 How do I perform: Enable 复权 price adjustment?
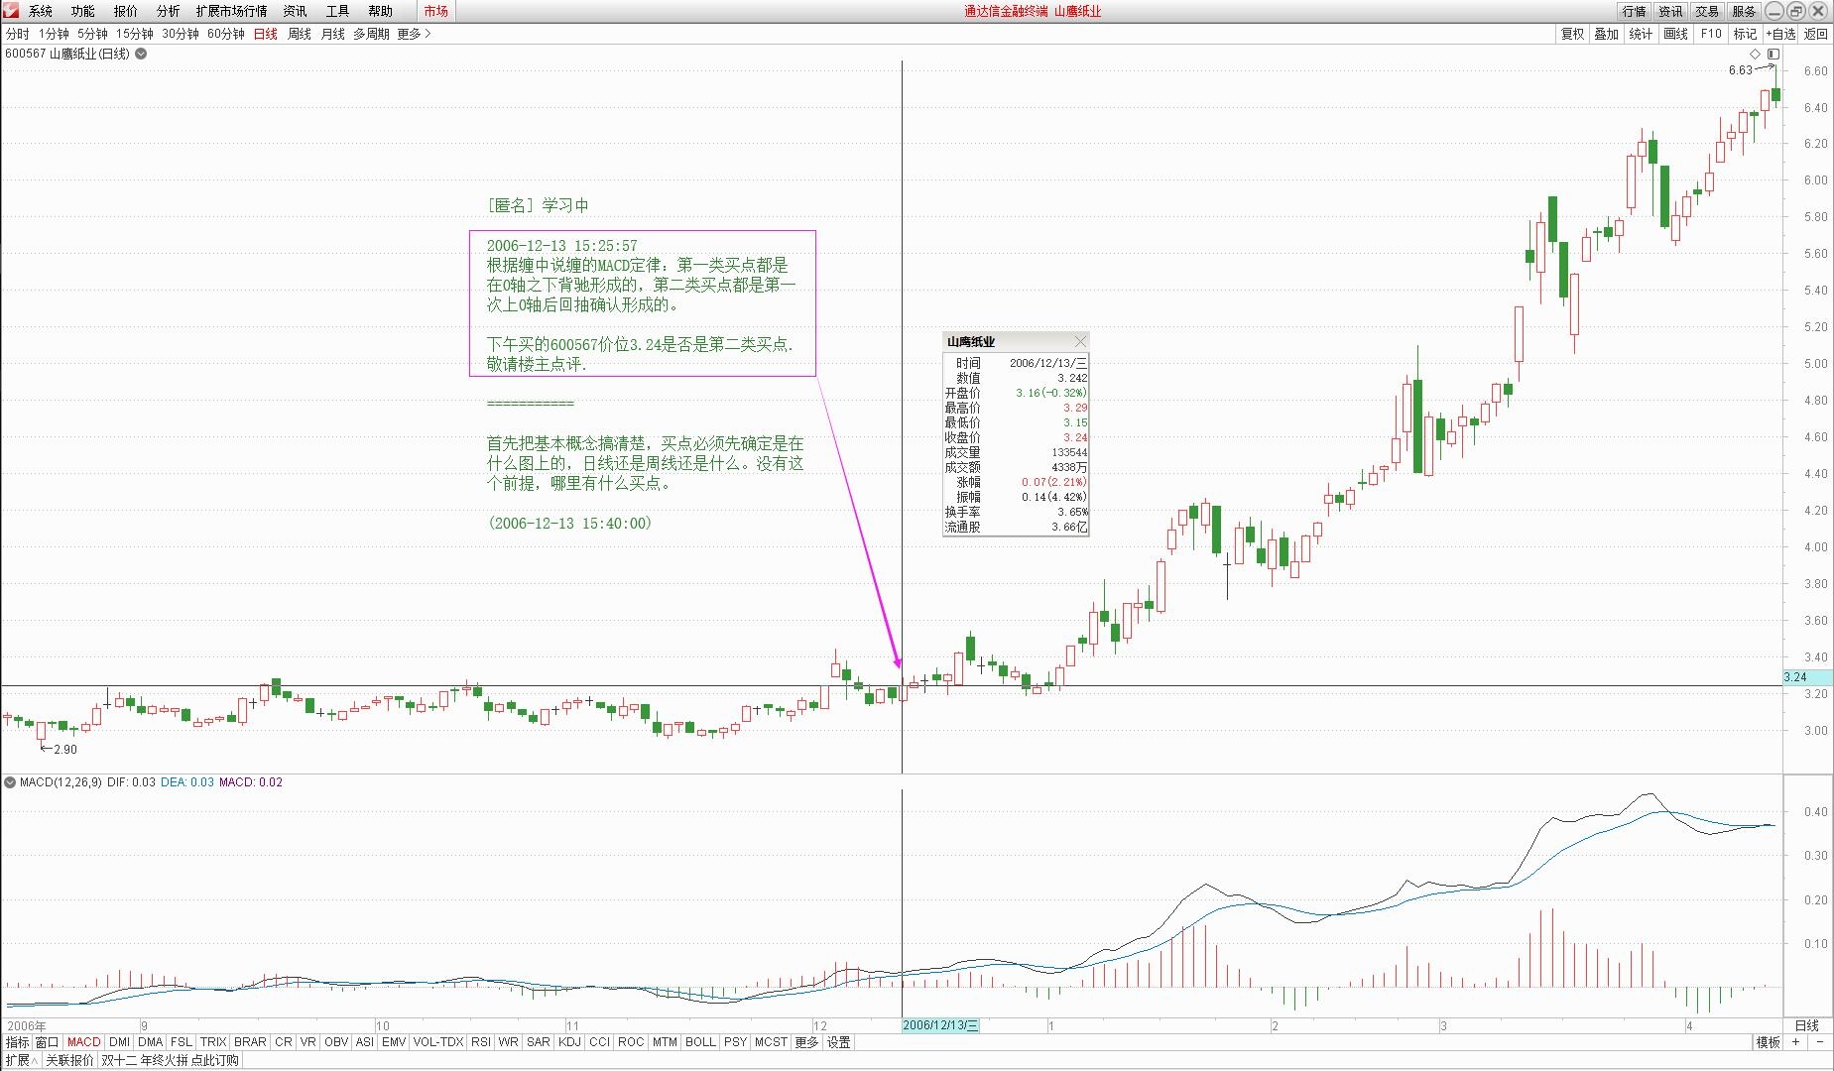(x=1570, y=33)
